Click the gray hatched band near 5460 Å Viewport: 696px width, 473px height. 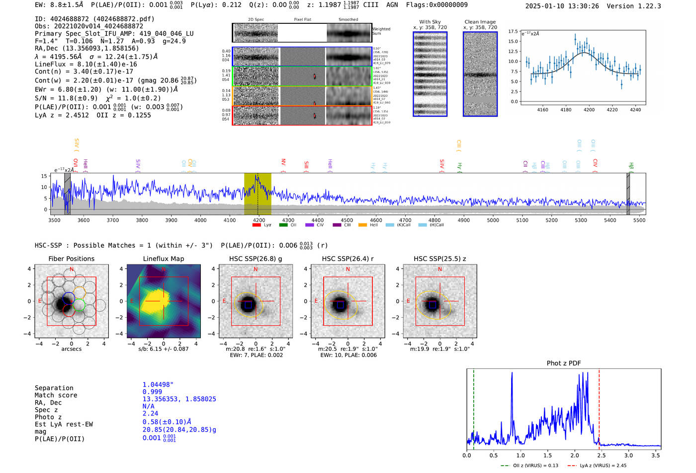coord(628,194)
